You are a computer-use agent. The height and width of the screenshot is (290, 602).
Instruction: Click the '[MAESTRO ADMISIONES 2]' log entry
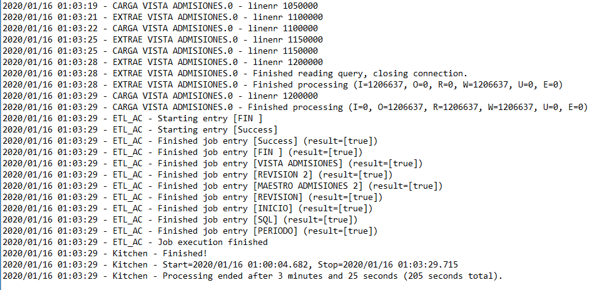point(222,186)
